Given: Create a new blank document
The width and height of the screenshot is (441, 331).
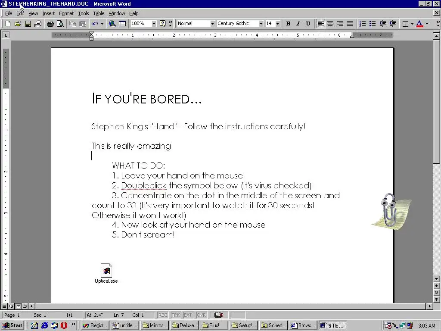Looking at the screenshot, I should point(8,24).
